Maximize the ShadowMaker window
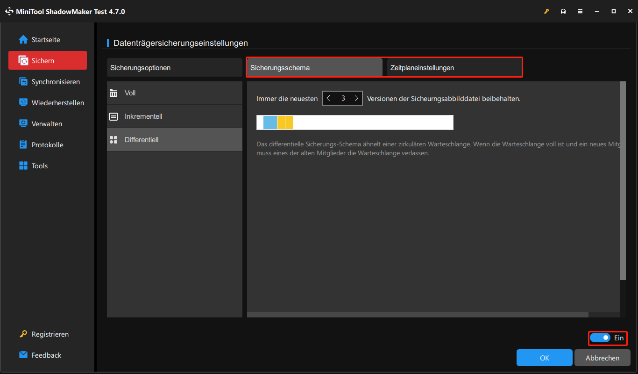Screen dimensions: 638x374 [x=614, y=11]
